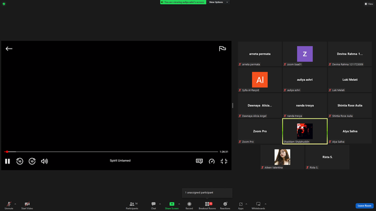The image size is (376, 211).
Task: Click the divider handle beside shared screen
Action: (233, 105)
